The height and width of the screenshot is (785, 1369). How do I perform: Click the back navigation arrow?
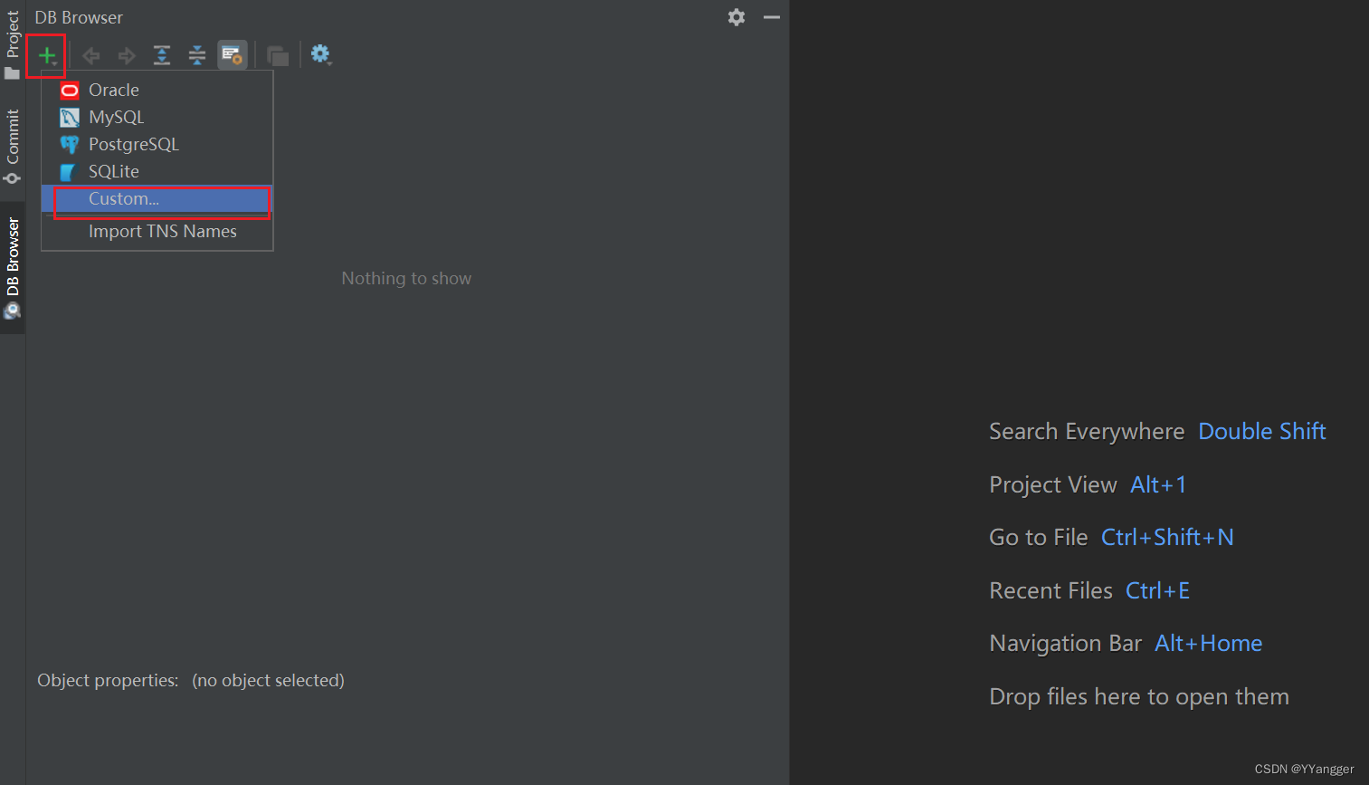(91, 55)
